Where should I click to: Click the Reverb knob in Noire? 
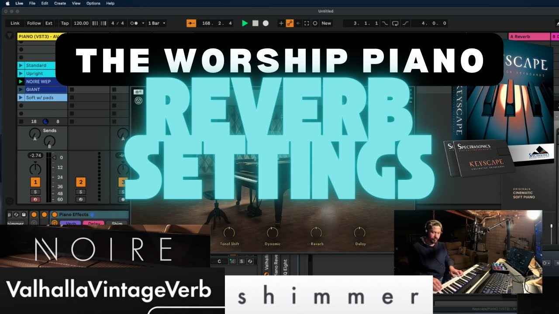point(316,232)
